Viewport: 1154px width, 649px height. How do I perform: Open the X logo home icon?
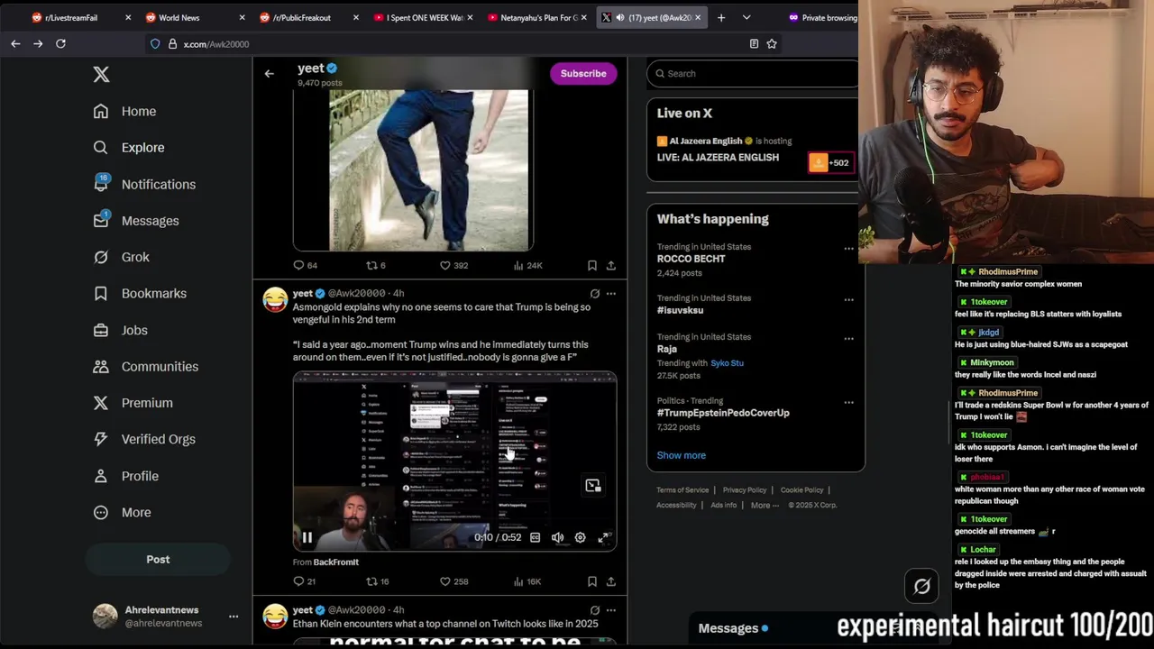(x=101, y=75)
